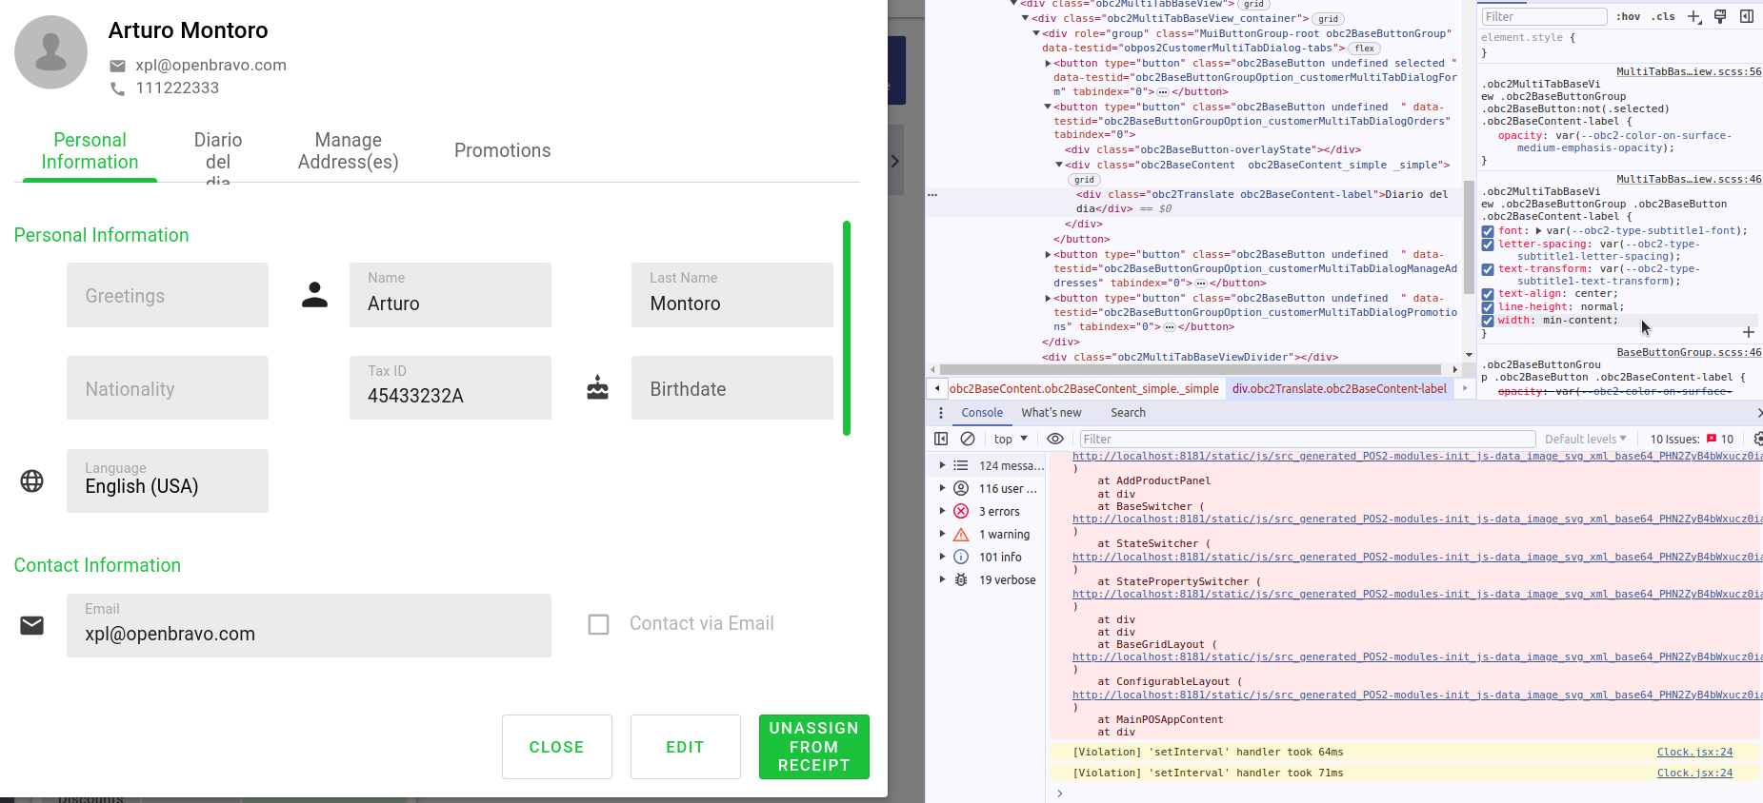
Task: Click the red issues flag icon
Action: [1712, 439]
